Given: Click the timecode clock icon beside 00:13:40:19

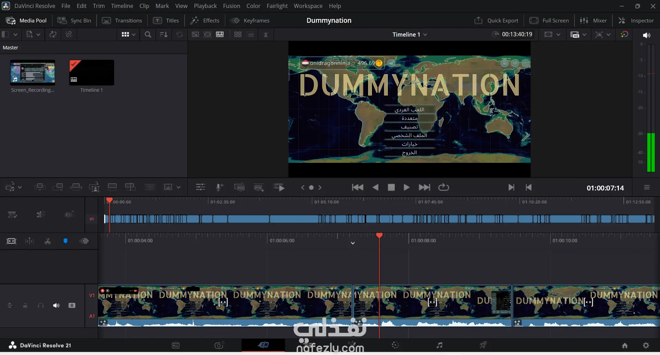Looking at the screenshot, I should coord(495,34).
